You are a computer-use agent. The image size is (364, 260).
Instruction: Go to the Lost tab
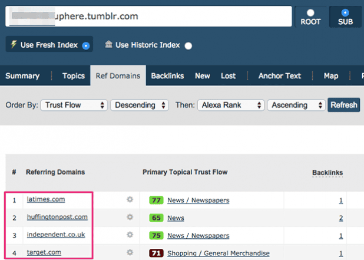point(228,76)
